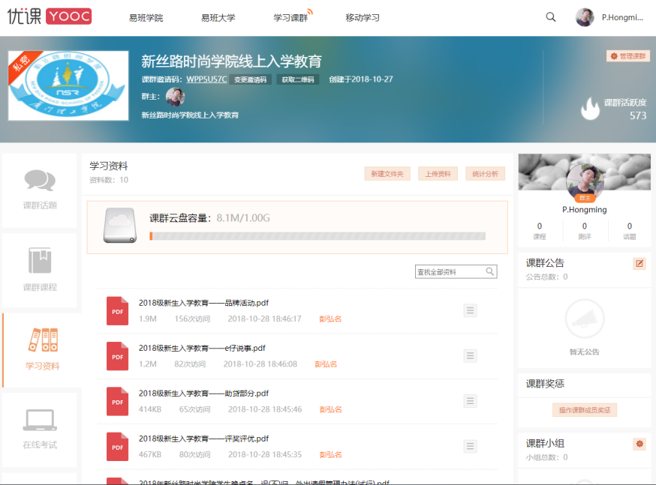Expand options menu for e仔说事.pdf
This screenshot has height=485, width=656.
(470, 355)
